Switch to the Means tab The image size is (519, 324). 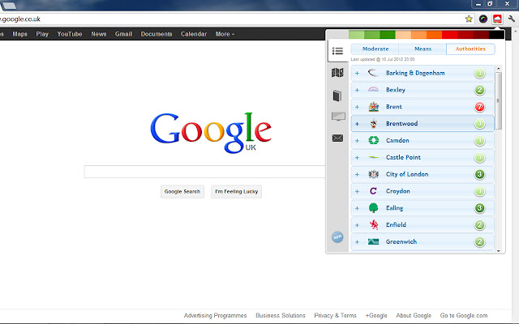(422, 49)
